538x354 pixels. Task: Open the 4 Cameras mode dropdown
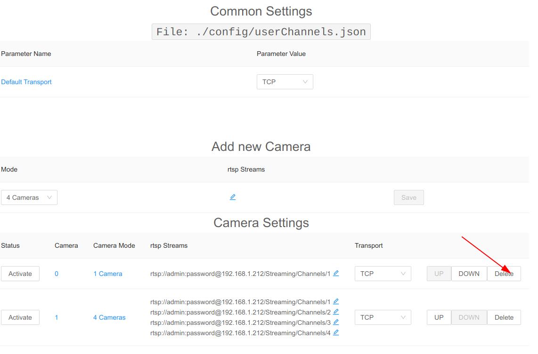click(x=29, y=197)
